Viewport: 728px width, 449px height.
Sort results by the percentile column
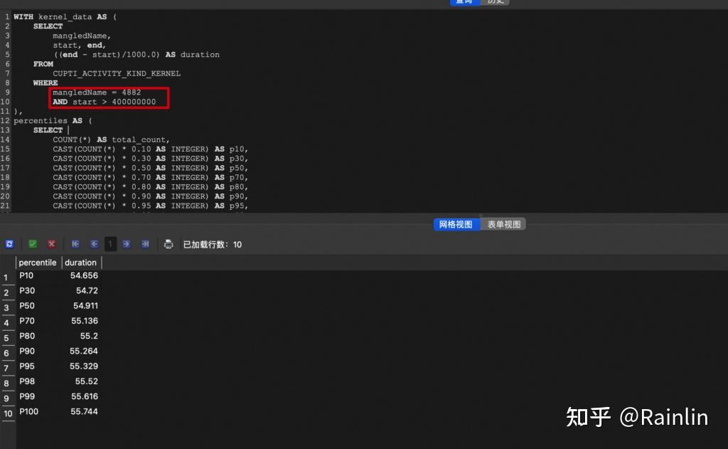[38, 262]
